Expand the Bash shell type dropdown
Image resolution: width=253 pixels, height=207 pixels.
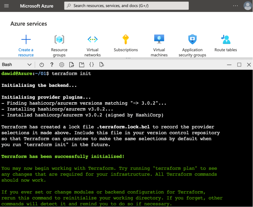(x=17, y=65)
